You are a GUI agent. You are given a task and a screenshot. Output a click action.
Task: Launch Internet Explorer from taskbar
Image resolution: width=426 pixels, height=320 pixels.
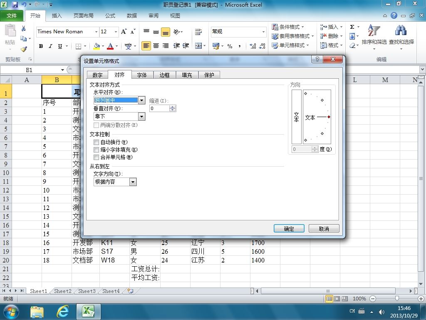click(63, 311)
